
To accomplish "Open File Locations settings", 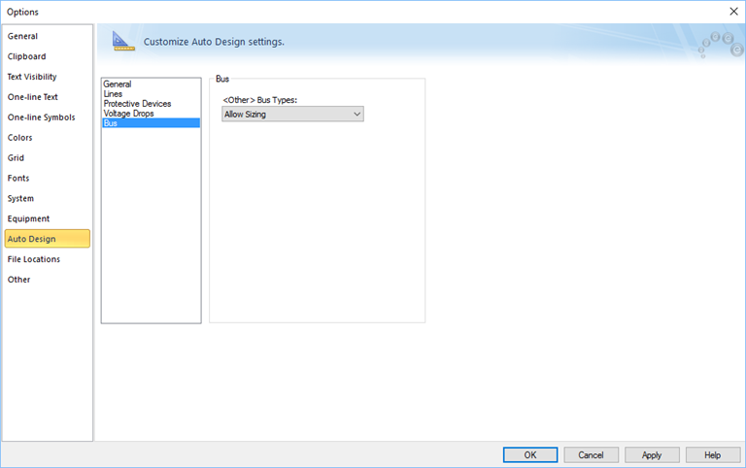I will coord(34,259).
